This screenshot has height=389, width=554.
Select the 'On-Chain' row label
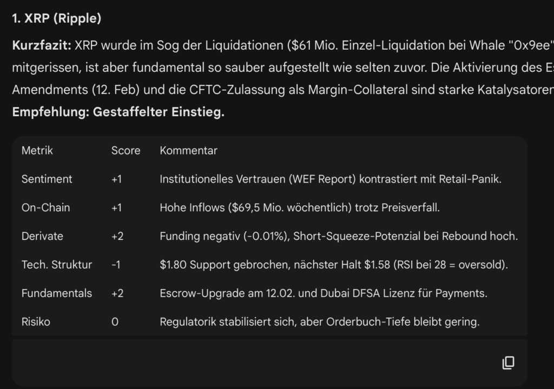coord(45,208)
